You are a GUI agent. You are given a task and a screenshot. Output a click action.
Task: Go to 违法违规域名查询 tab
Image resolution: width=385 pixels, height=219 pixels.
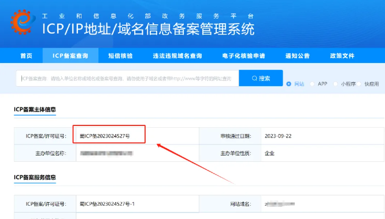(177, 55)
